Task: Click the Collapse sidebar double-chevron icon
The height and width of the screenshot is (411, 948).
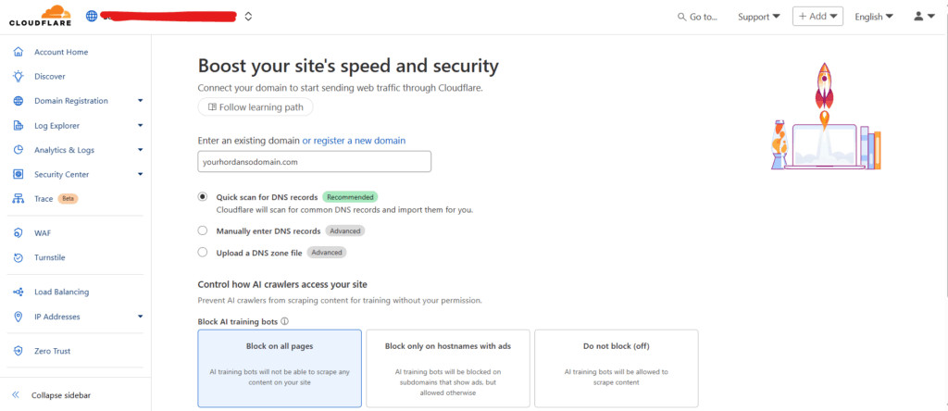Action: tap(17, 395)
